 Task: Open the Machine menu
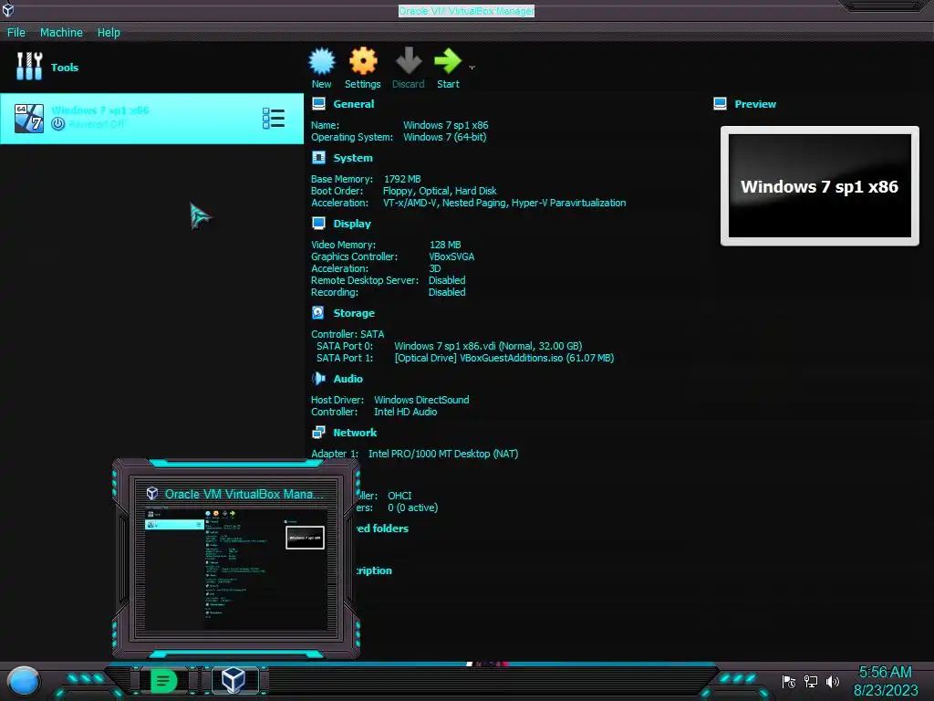[x=61, y=32]
